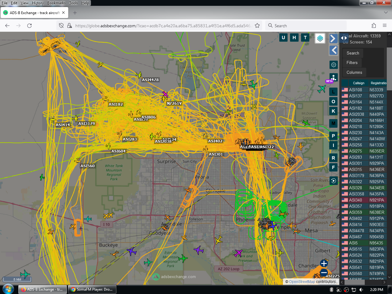
Task: Zoom out with the minus button
Action: [x=324, y=273]
